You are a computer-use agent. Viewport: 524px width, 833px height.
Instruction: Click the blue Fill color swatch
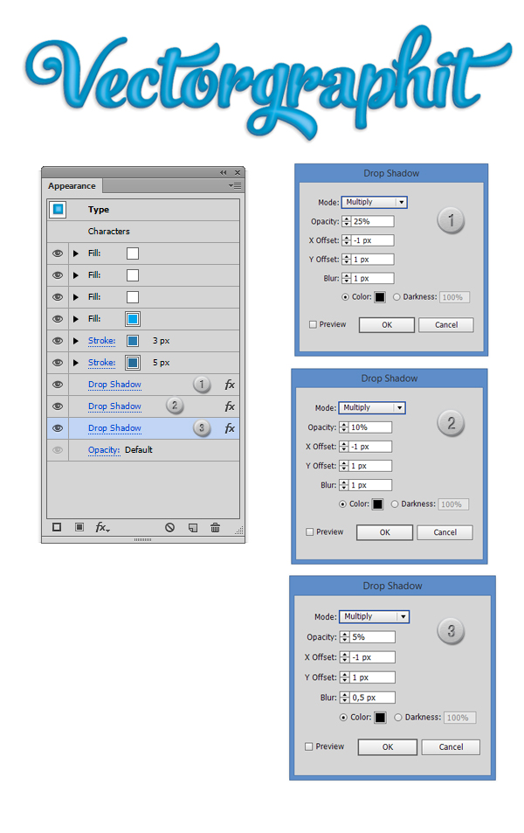coord(133,319)
